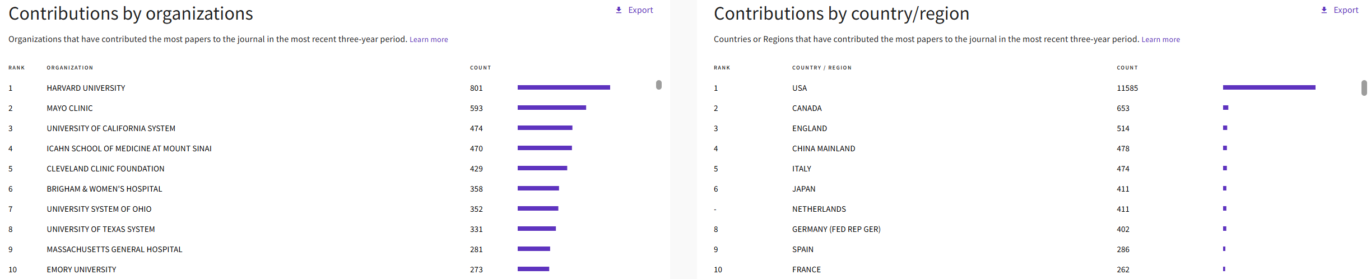The height and width of the screenshot is (279, 1371).
Task: Click Emory University count value 273
Action: point(476,269)
